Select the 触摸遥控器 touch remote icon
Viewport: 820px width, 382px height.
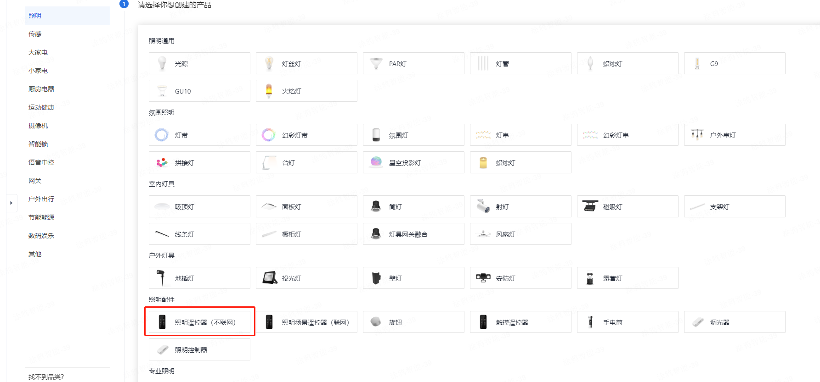pyautogui.click(x=483, y=322)
